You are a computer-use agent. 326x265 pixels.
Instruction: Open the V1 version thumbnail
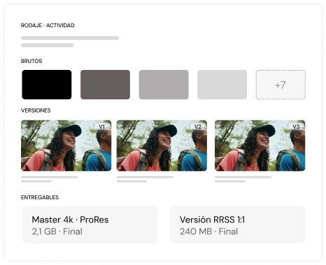click(x=66, y=145)
